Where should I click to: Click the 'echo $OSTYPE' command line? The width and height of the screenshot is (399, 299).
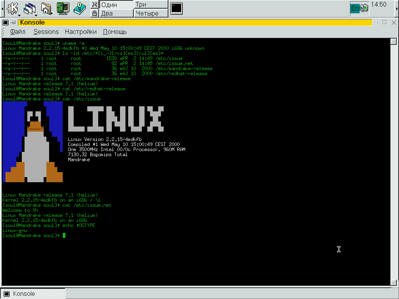tap(49, 225)
